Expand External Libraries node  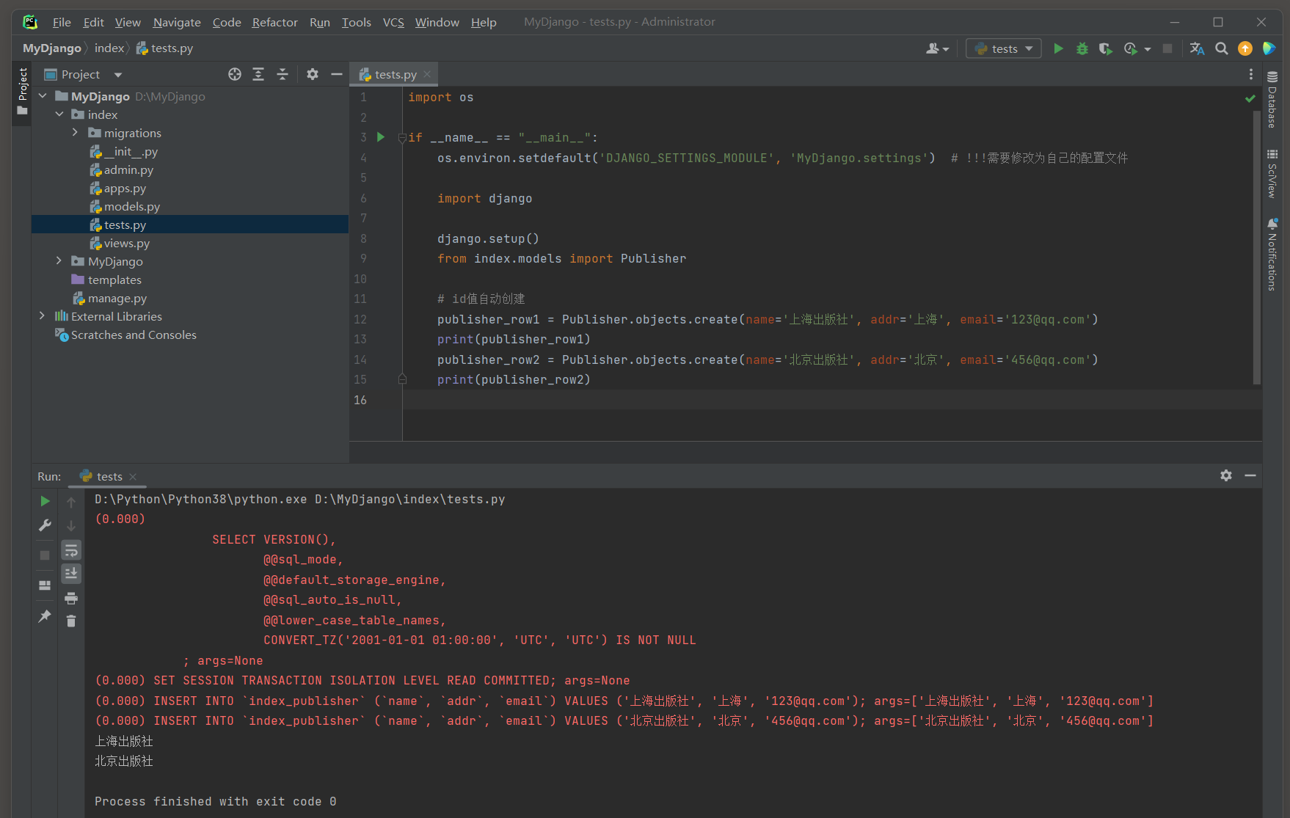43,316
